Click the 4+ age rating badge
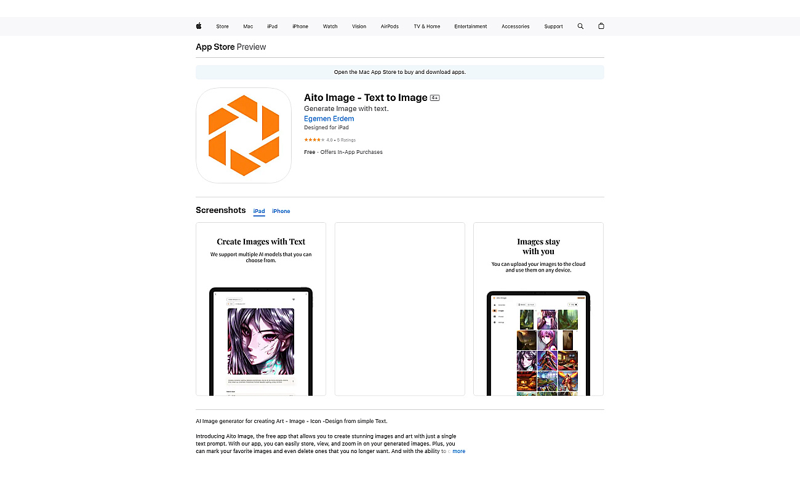Screen dimensions: 800x485 coord(434,98)
